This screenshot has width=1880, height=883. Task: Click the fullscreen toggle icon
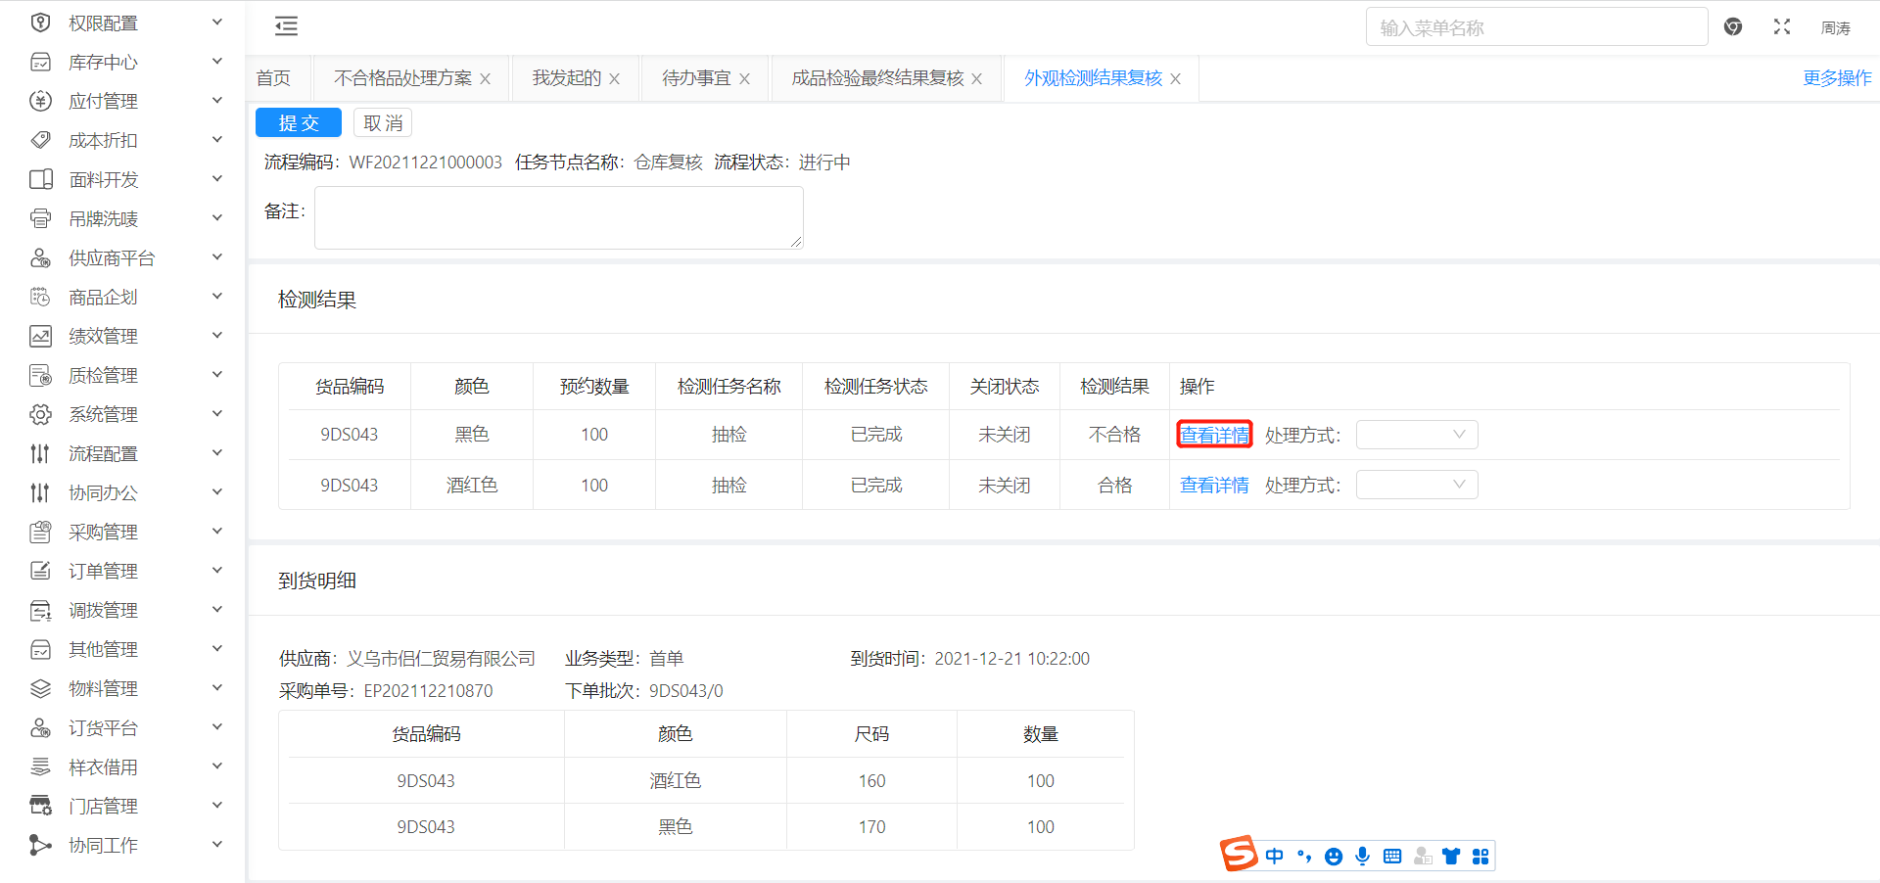pos(1781,27)
